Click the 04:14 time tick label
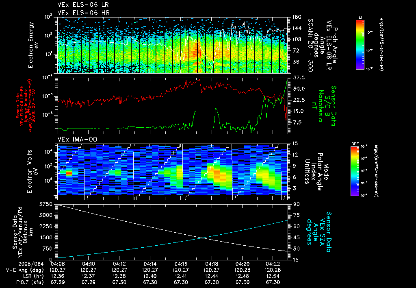Image resolution: width=416 pixels, height=288 pixels. pyautogui.click(x=150, y=264)
